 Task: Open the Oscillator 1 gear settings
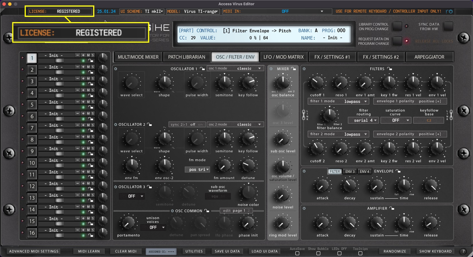pos(116,69)
